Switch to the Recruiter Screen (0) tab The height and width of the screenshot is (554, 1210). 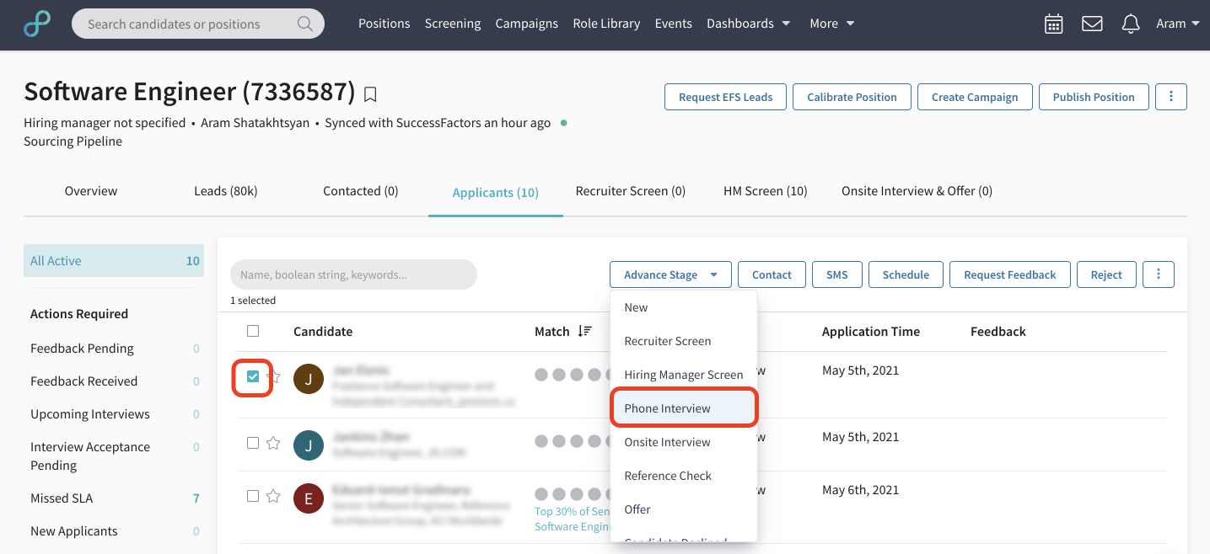631,191
